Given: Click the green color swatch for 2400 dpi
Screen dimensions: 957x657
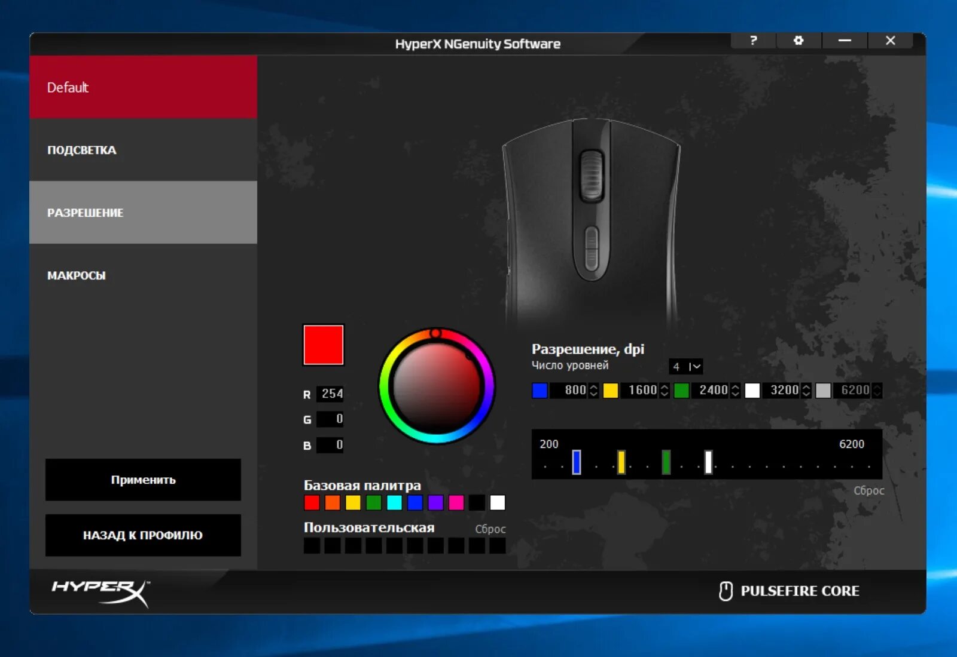Looking at the screenshot, I should 681,391.
